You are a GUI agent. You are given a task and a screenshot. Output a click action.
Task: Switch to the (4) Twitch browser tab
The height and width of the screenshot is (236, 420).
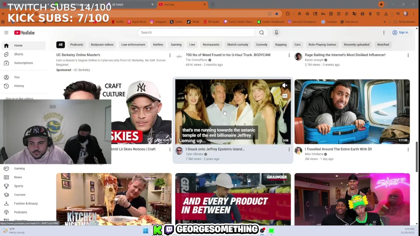tap(131, 5)
